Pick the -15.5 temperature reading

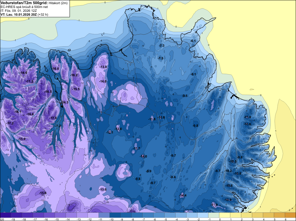click(76, 89)
